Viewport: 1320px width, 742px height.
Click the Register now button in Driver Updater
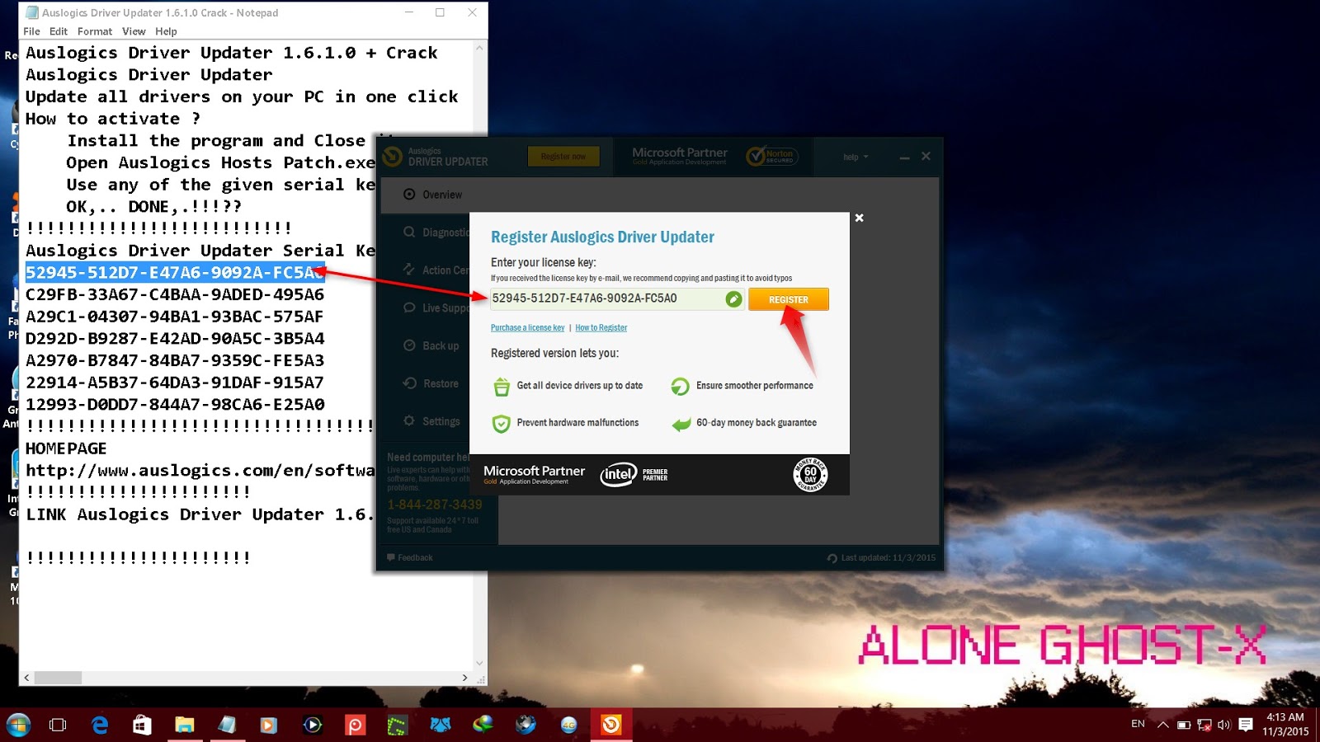(563, 157)
